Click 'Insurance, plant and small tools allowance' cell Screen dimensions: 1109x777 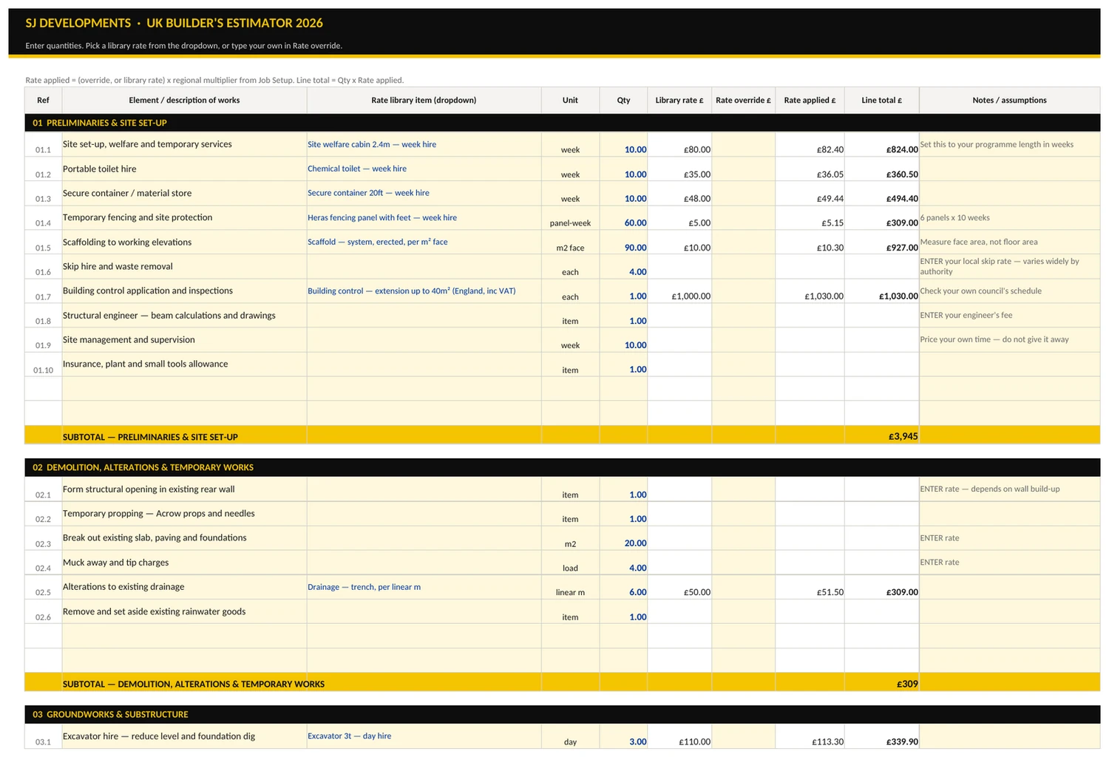pos(184,364)
